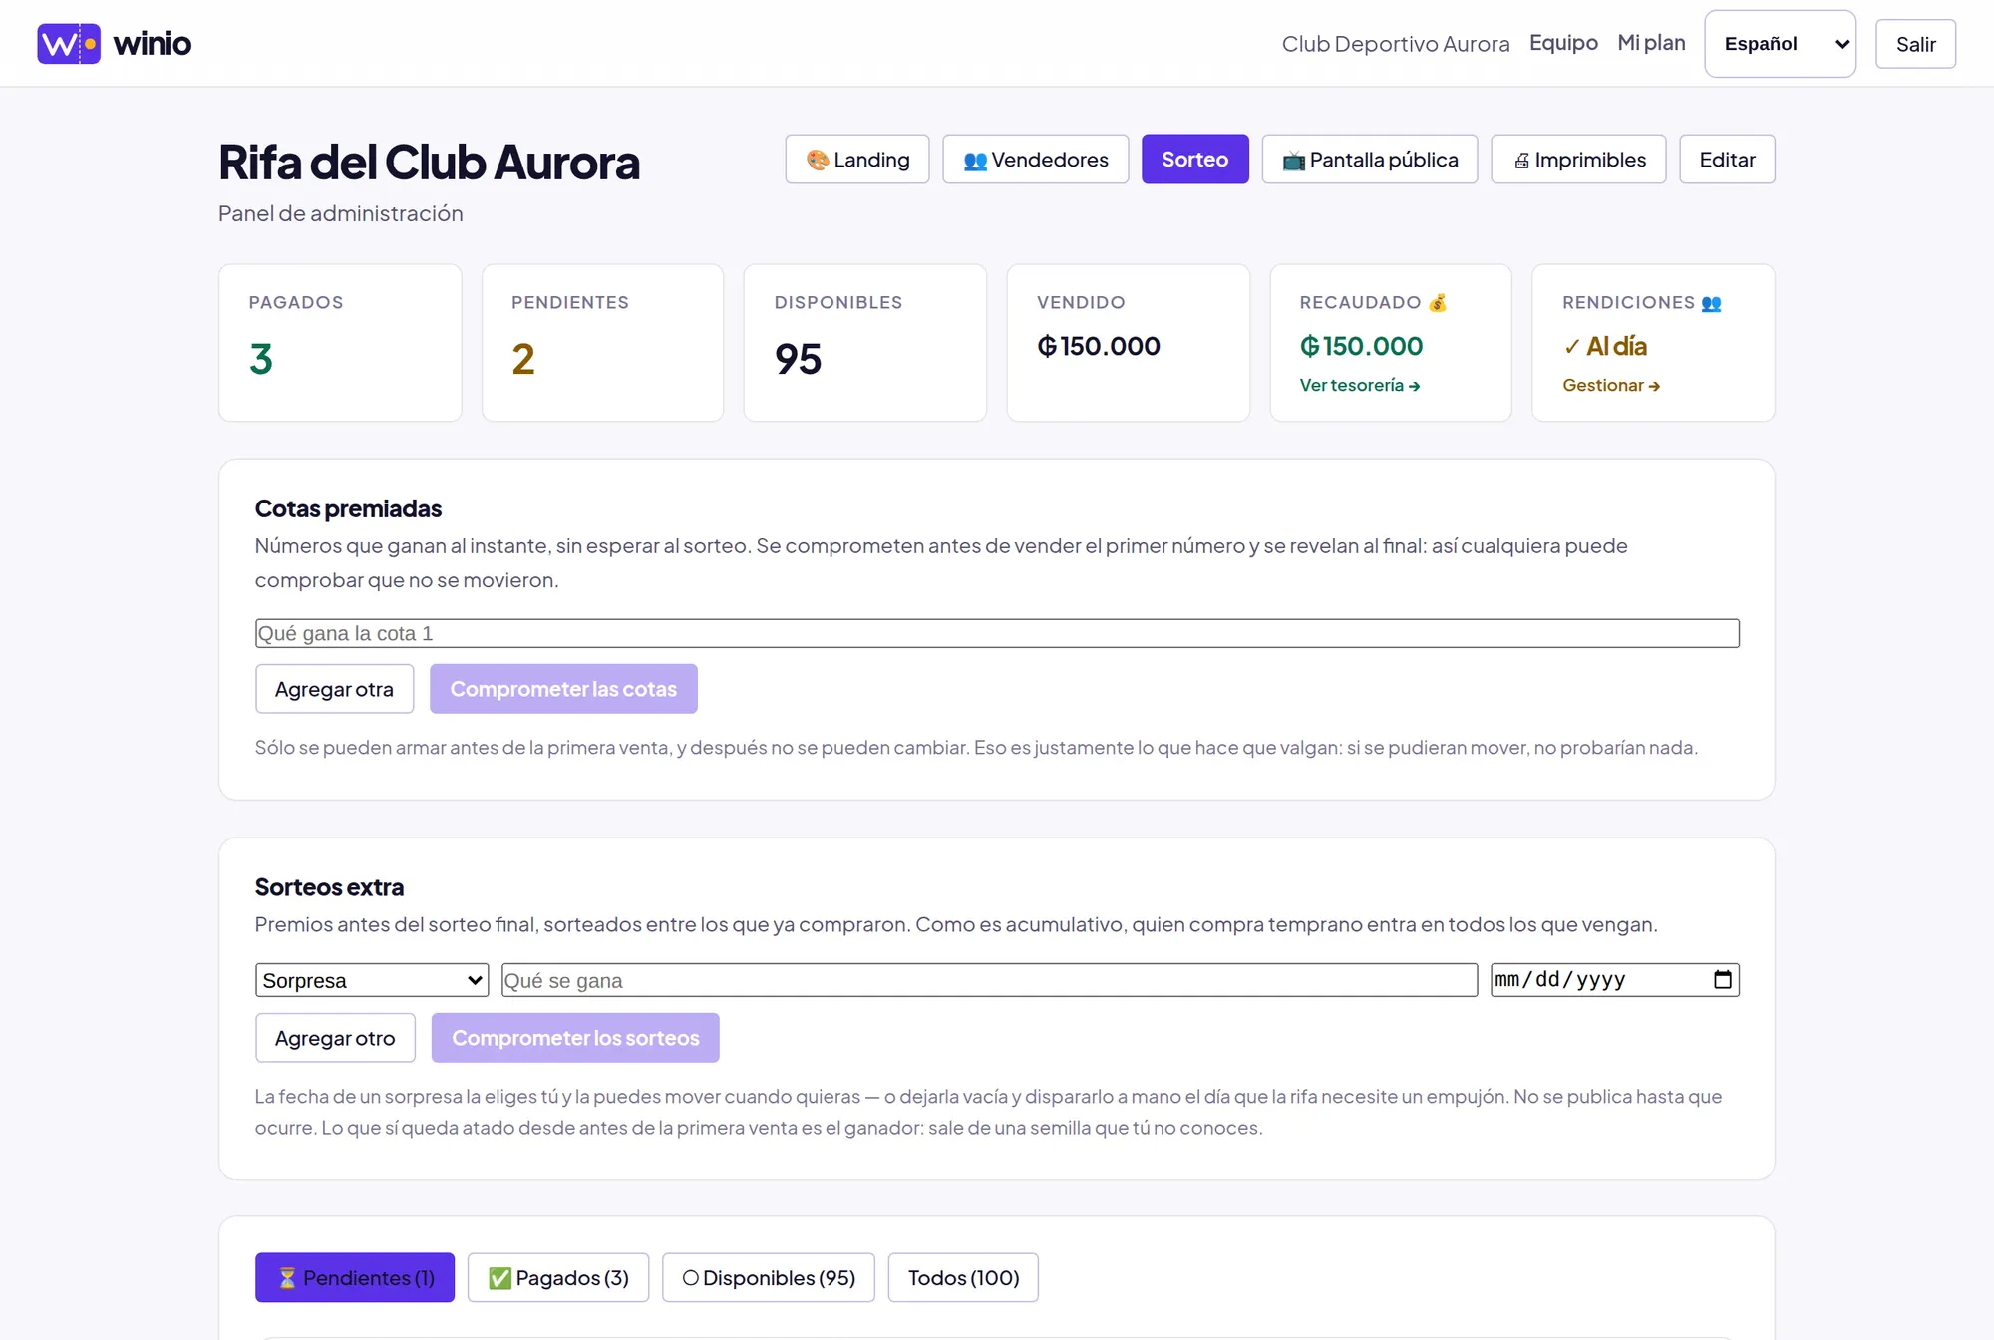Click the Vendido card amount
Screen dimensions: 1994x1340
(x=1099, y=346)
